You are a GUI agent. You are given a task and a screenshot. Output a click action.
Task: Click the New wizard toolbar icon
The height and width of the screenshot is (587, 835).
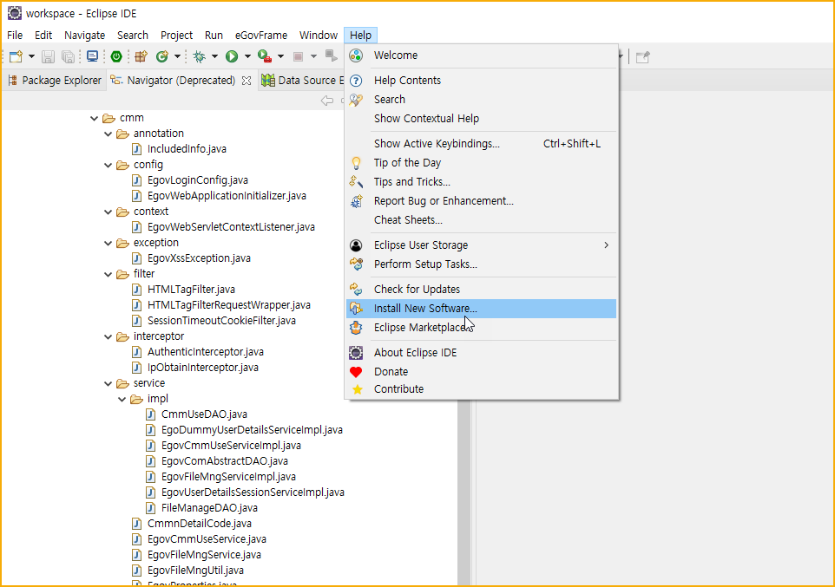pyautogui.click(x=16, y=56)
